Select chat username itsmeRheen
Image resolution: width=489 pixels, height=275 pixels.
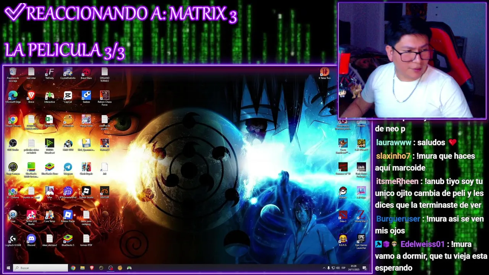(397, 182)
